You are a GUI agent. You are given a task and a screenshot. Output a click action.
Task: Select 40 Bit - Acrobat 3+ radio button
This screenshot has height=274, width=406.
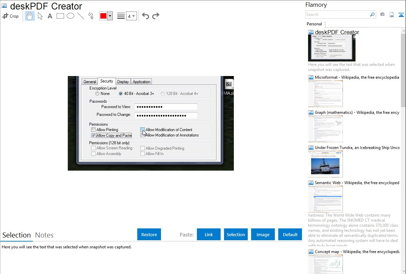[120, 94]
